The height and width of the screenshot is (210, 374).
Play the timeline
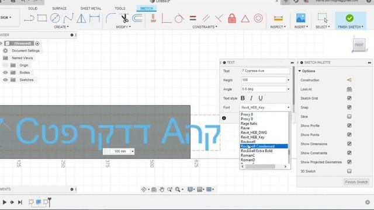(x=4, y=202)
